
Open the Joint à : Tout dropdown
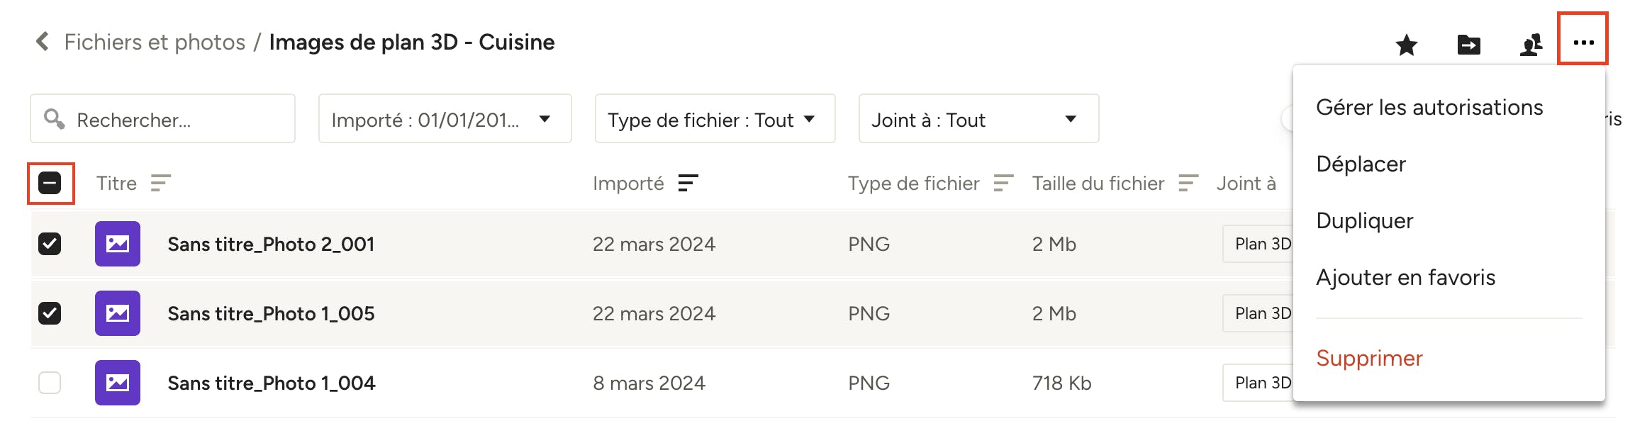[x=979, y=119]
